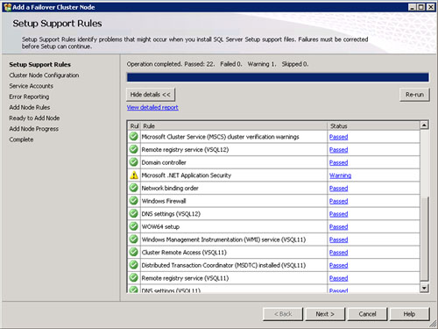Image resolution: width=438 pixels, height=329 pixels.
Task: Click the green check icon next to Domain controller
Action: click(134, 162)
